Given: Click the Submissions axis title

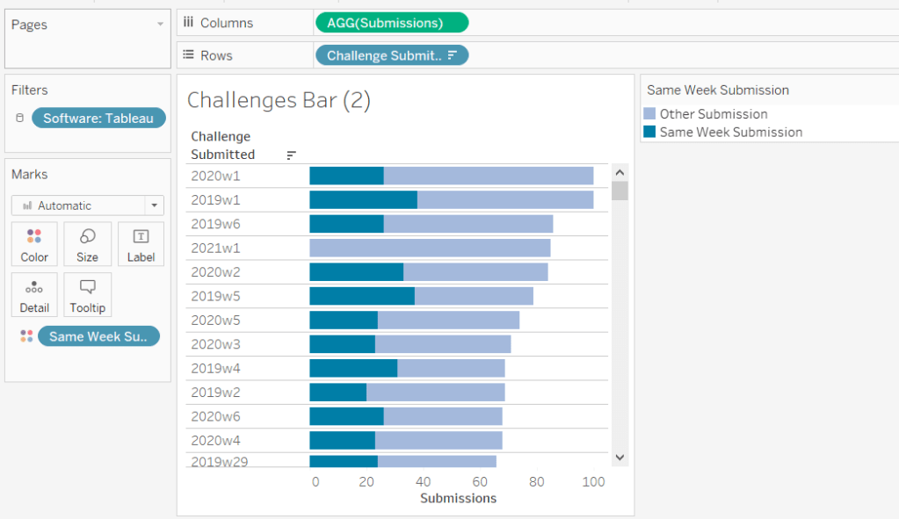Looking at the screenshot, I should coord(458,498).
